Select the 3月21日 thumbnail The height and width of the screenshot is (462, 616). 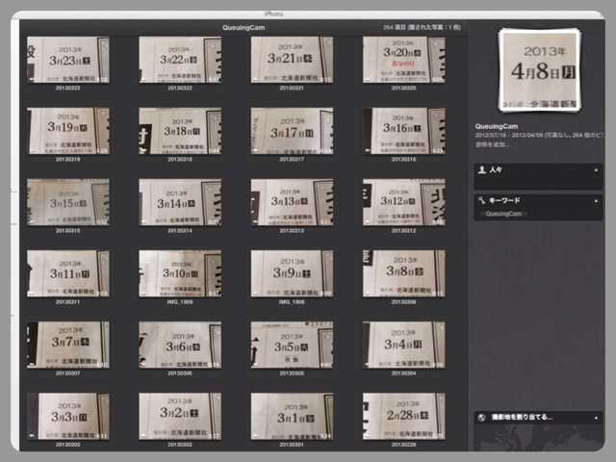(292, 60)
